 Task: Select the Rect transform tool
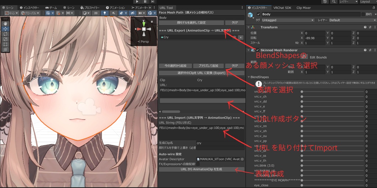tap(5, 44)
